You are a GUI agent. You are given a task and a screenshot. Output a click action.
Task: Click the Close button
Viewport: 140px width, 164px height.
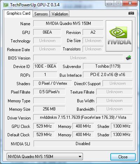click(x=123, y=157)
